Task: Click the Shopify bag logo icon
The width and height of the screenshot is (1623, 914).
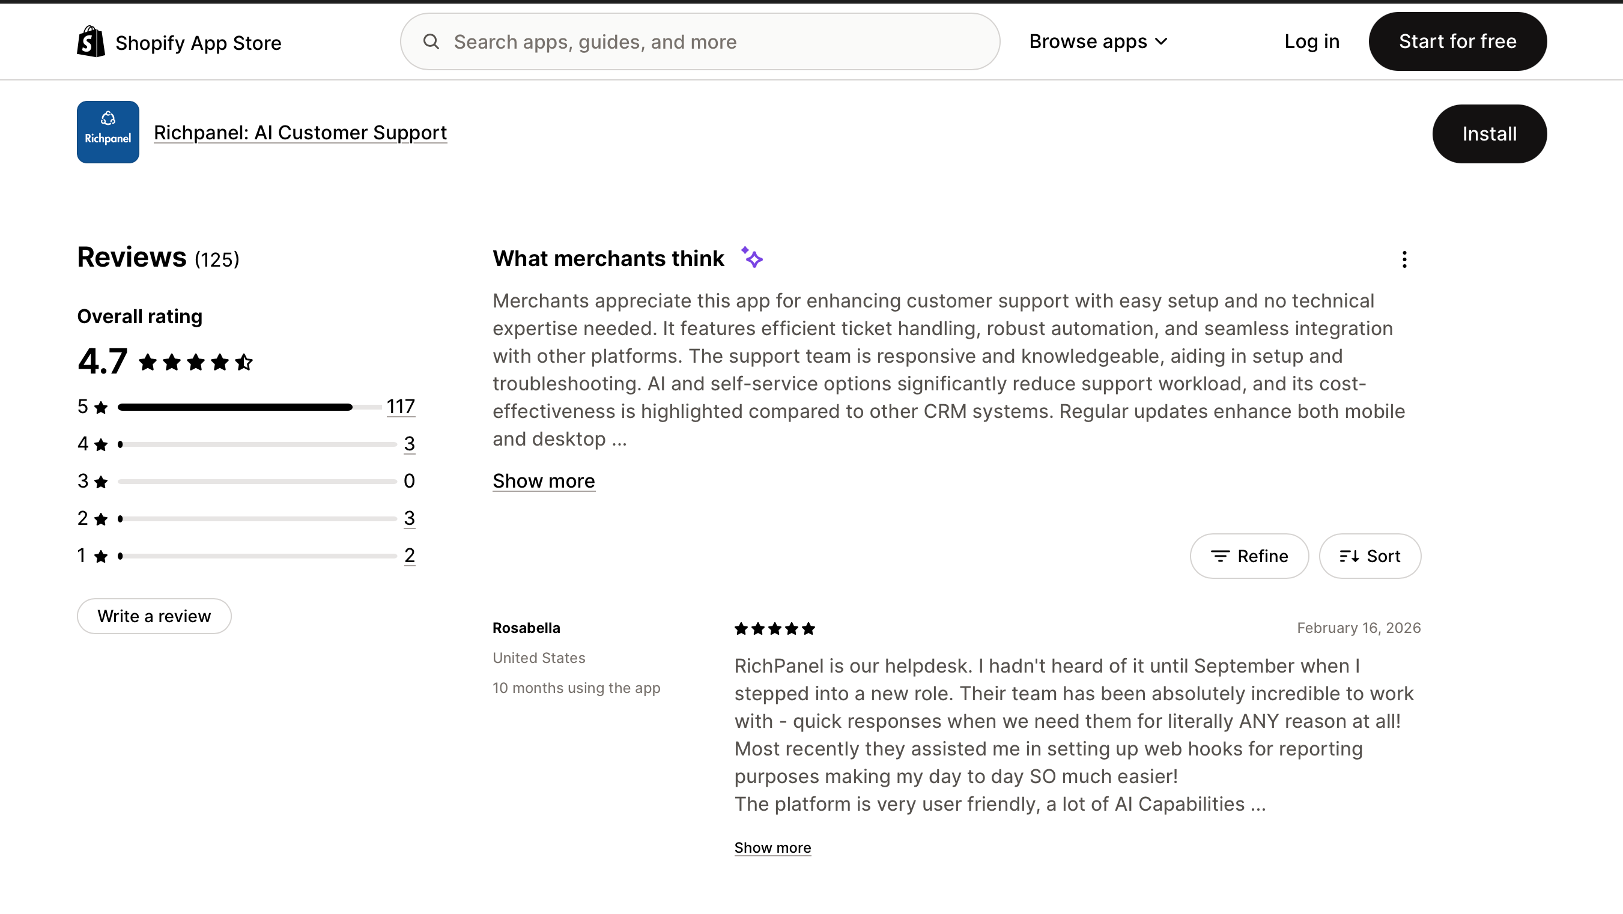Action: (x=91, y=41)
